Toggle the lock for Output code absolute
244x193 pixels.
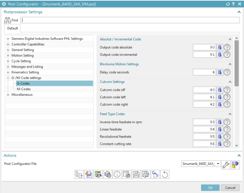(x=220, y=47)
